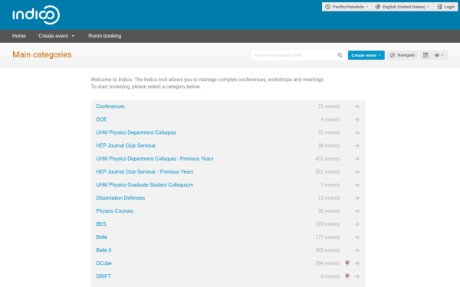Open Physics Courses category

(x=115, y=211)
